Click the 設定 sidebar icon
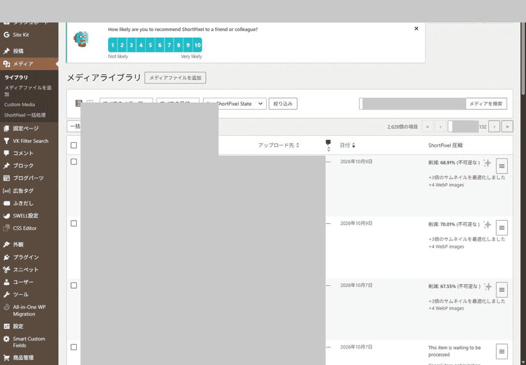This screenshot has width=526, height=365. coord(6,326)
